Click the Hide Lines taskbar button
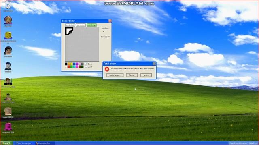This screenshot has height=145, width=259. pos(253,143)
